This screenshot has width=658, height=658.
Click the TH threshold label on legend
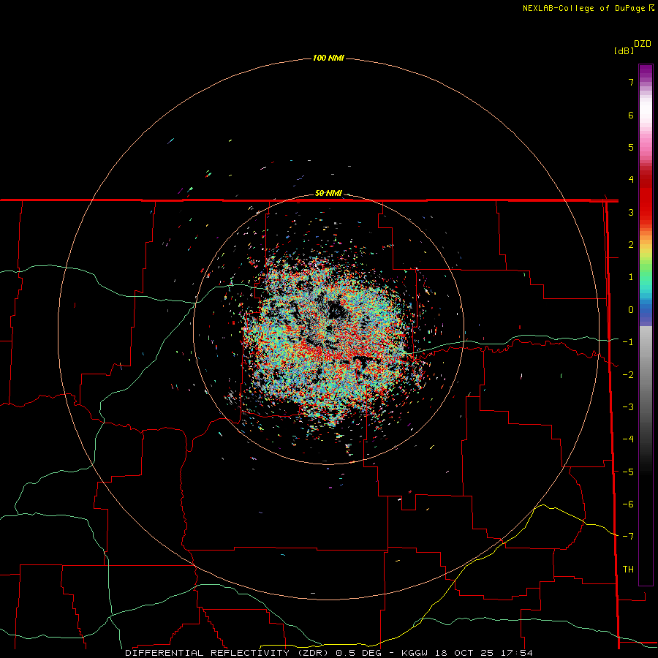[628, 570]
